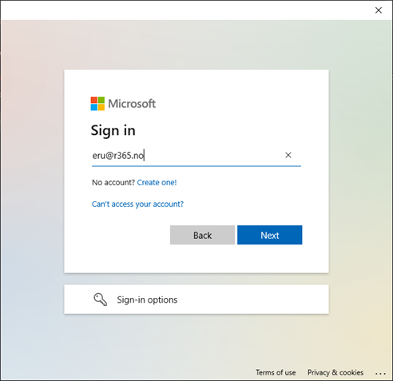The width and height of the screenshot is (393, 381).
Task: Follow the Create one! link
Action: click(x=157, y=183)
